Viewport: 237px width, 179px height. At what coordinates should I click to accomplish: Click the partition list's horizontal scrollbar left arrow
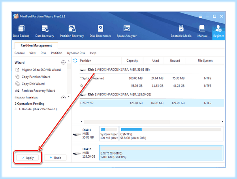tap(82, 121)
